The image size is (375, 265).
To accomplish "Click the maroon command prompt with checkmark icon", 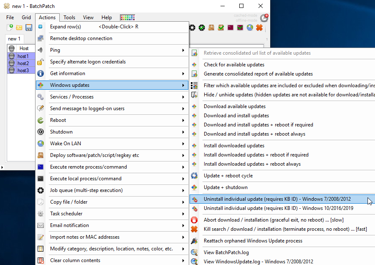I will 240,28.
